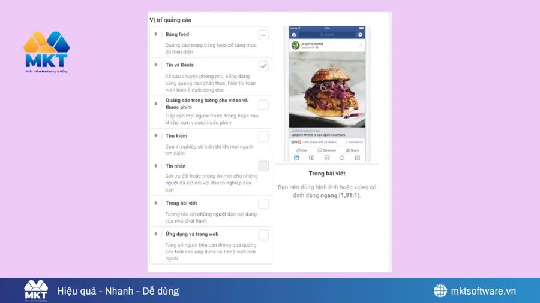
Task: Tap the news feed tab icon in preview
Action: pyautogui.click(x=296, y=158)
